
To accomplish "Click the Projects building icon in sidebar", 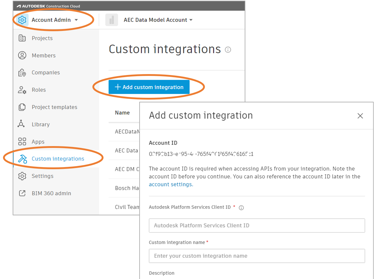I will point(22,38).
